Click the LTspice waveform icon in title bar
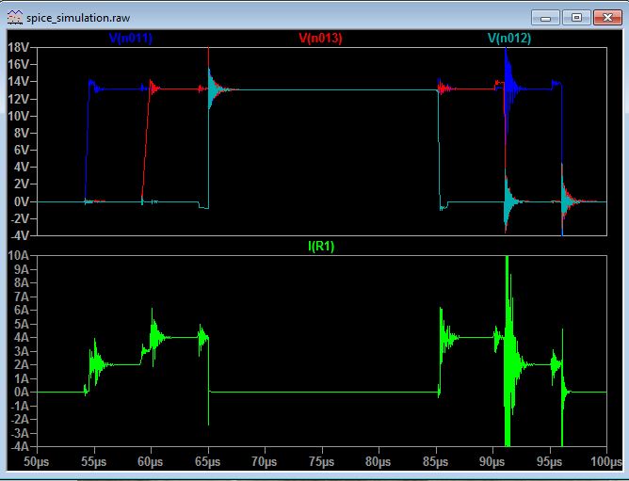Screen dimensions: 629x481 (15, 18)
